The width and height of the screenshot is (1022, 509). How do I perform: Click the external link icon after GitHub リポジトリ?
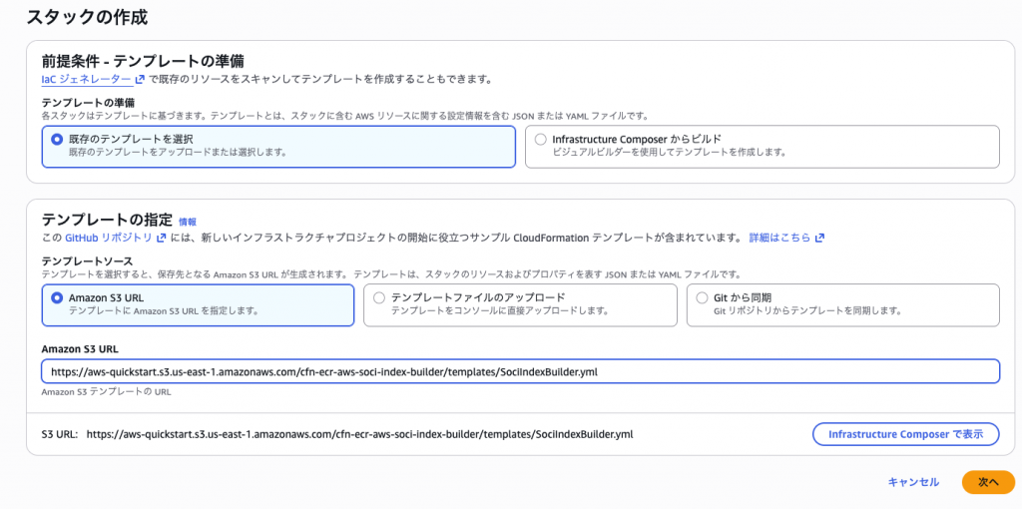tap(161, 239)
